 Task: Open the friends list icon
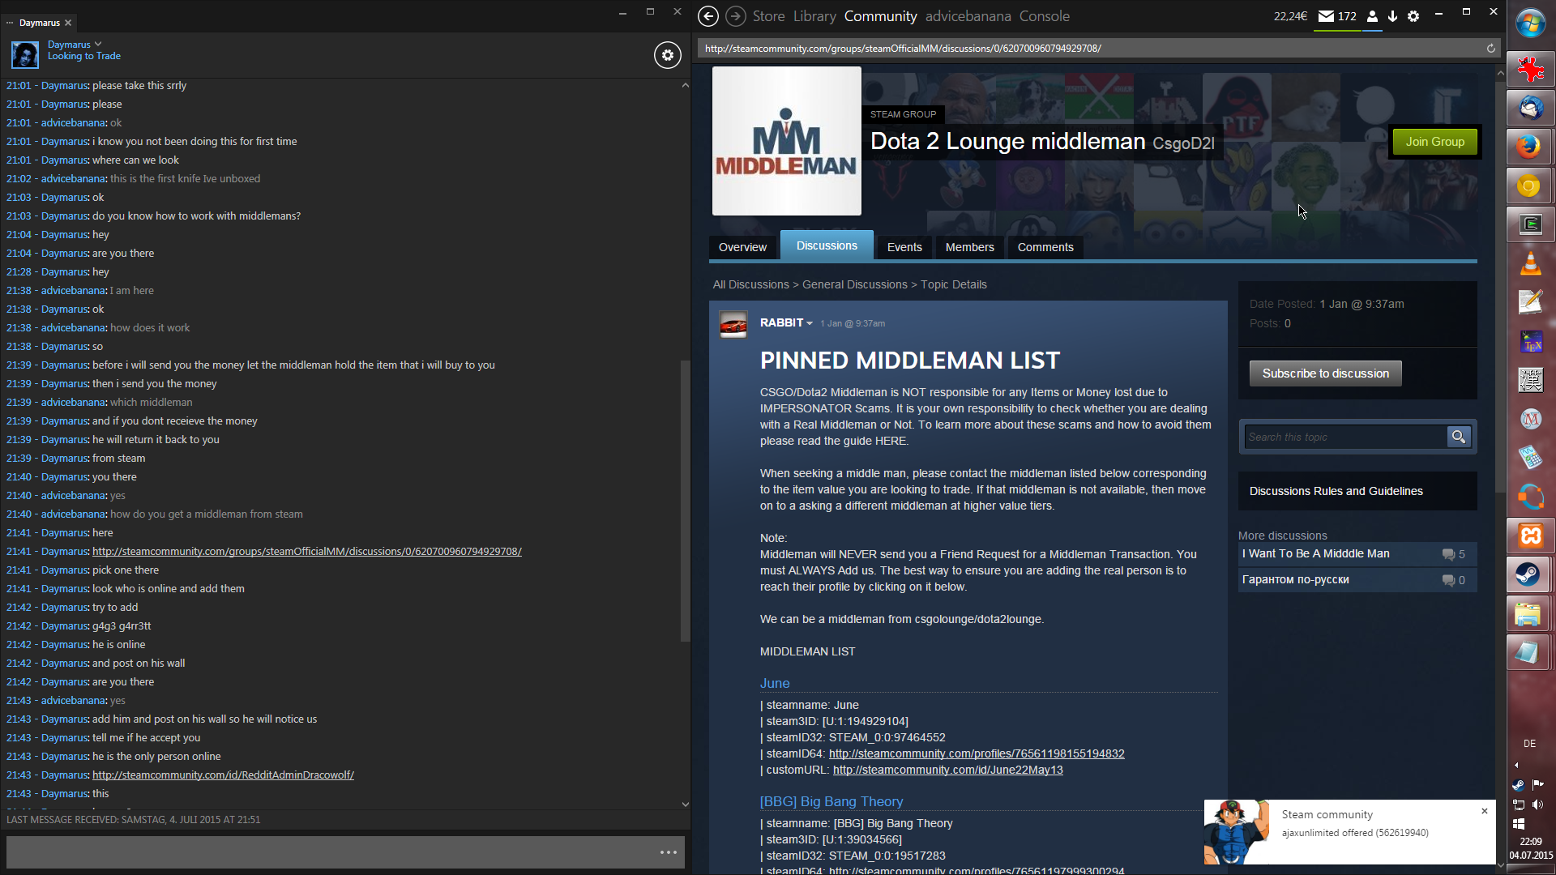click(x=1372, y=16)
